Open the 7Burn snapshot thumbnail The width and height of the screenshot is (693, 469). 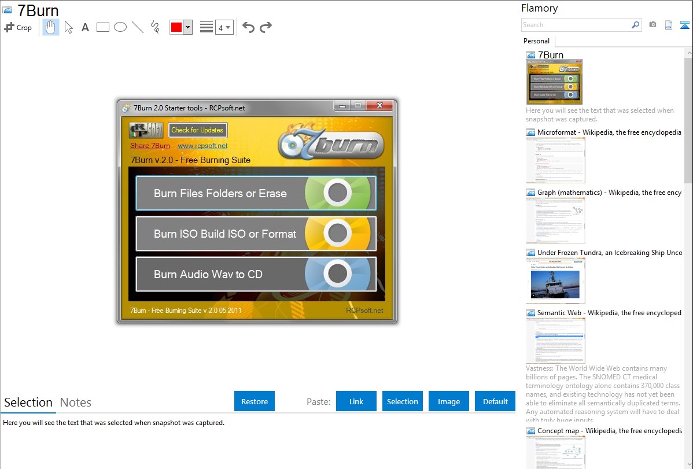coord(554,82)
